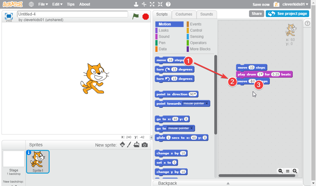Reset scripts area zoom to default
316x186 pixels.
[x=287, y=171]
